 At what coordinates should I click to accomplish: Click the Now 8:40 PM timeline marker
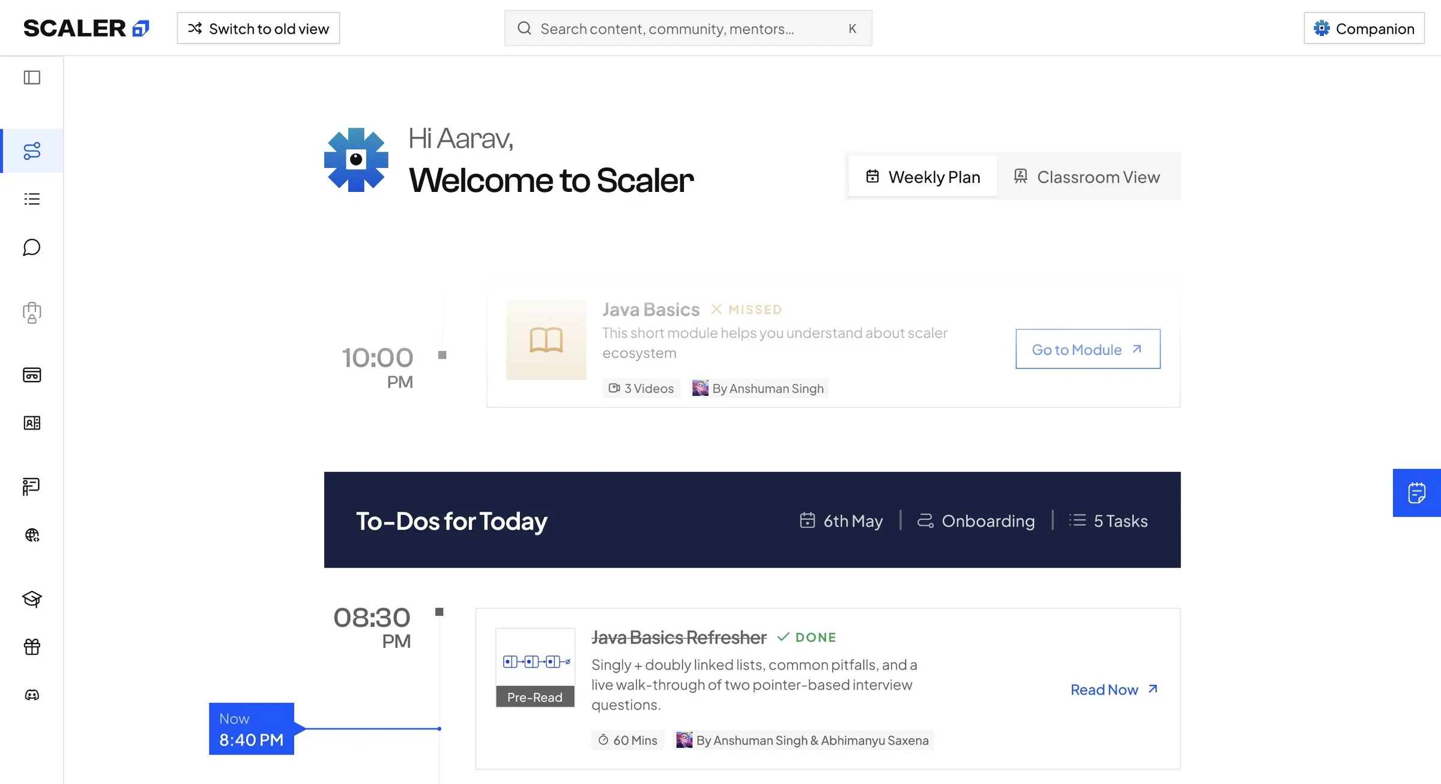[x=252, y=729]
